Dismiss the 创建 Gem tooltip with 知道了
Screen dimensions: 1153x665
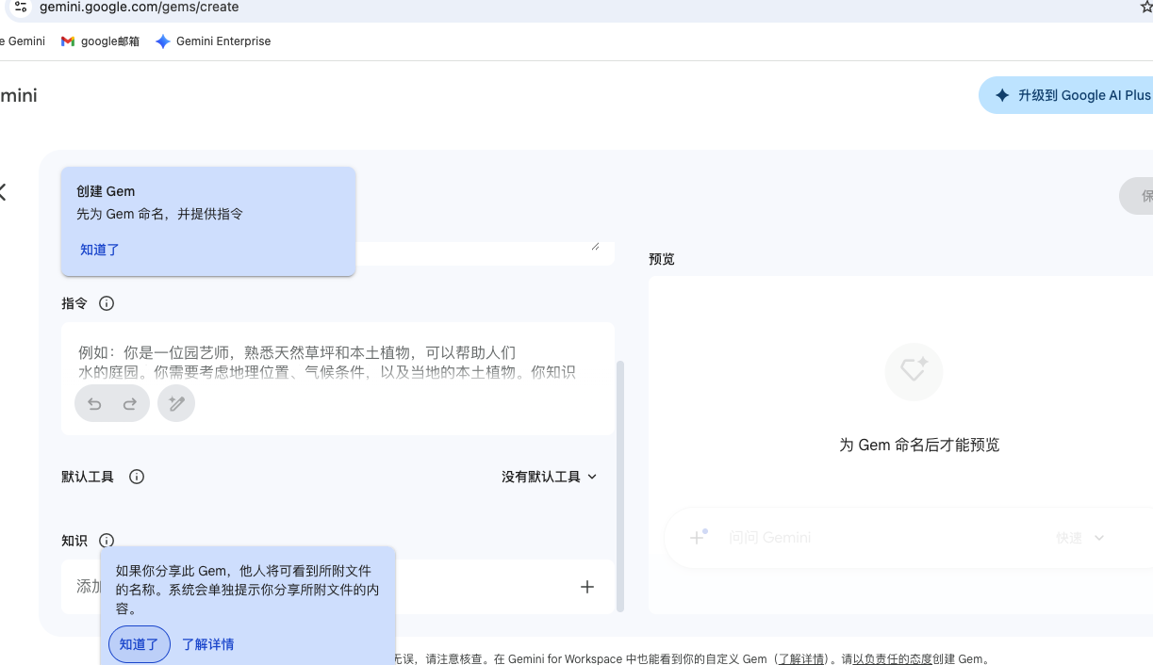point(100,250)
